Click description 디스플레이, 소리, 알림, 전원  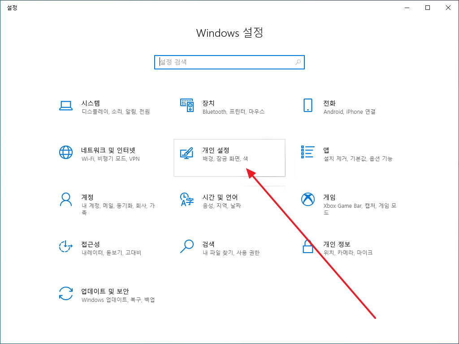click(116, 112)
